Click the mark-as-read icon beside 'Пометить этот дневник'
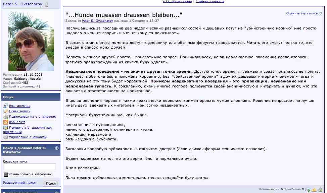The image size is (327, 193). point(5,128)
